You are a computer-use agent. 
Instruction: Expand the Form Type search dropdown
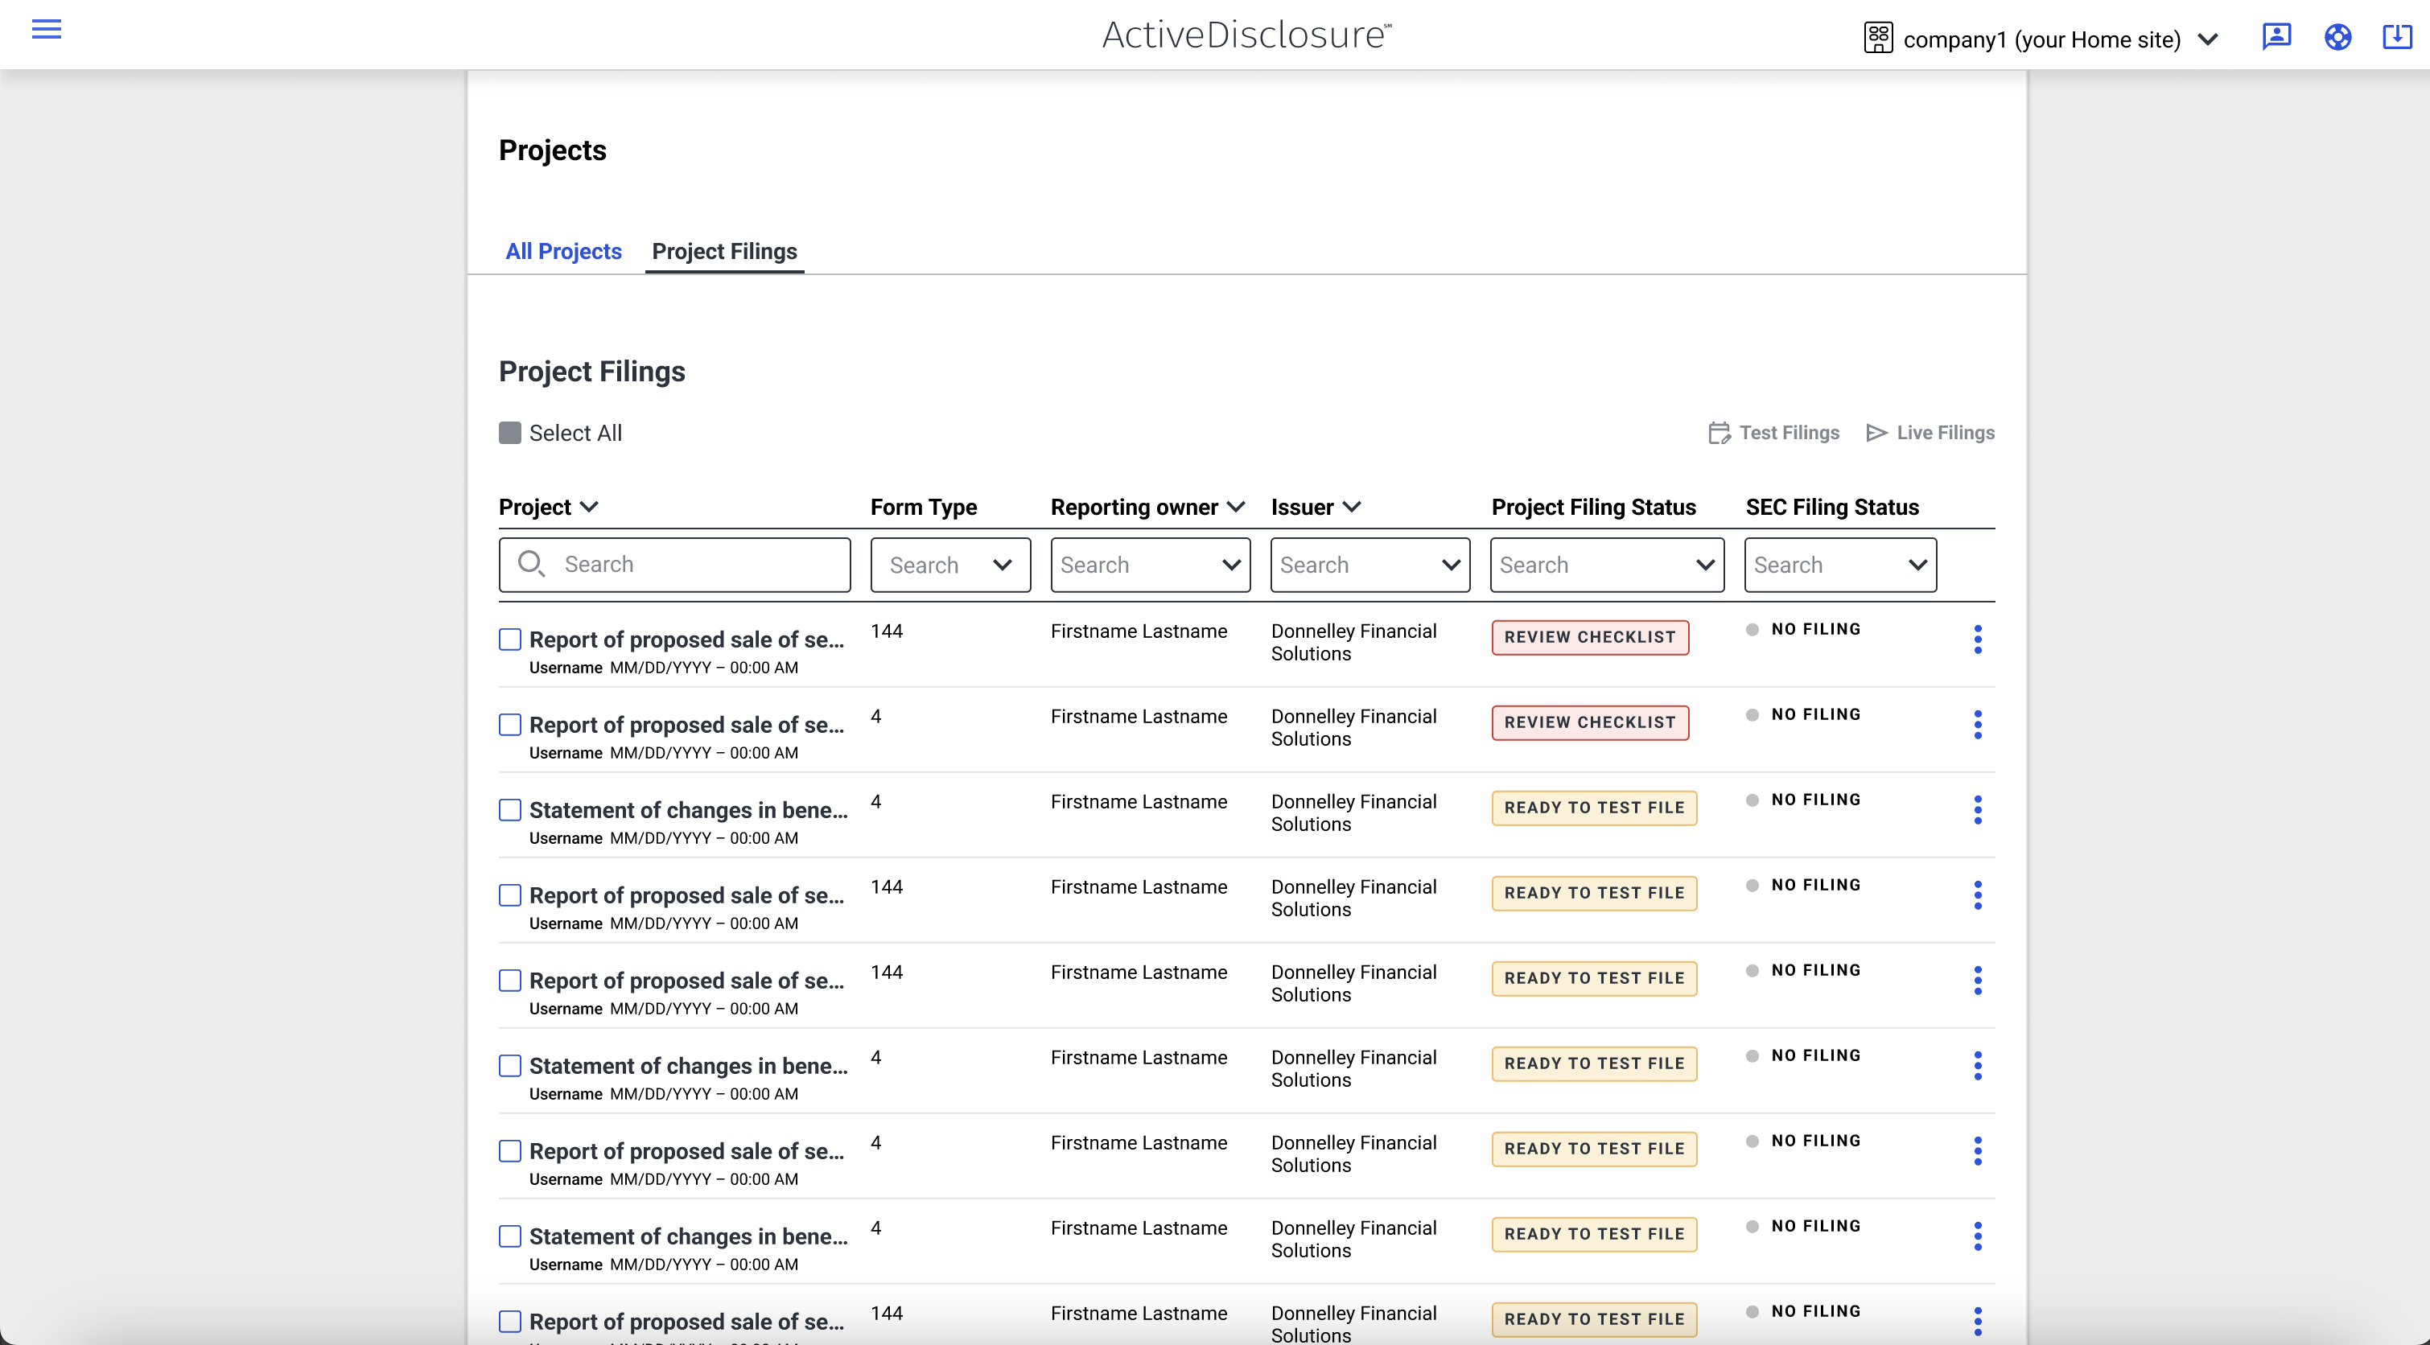pos(1002,565)
